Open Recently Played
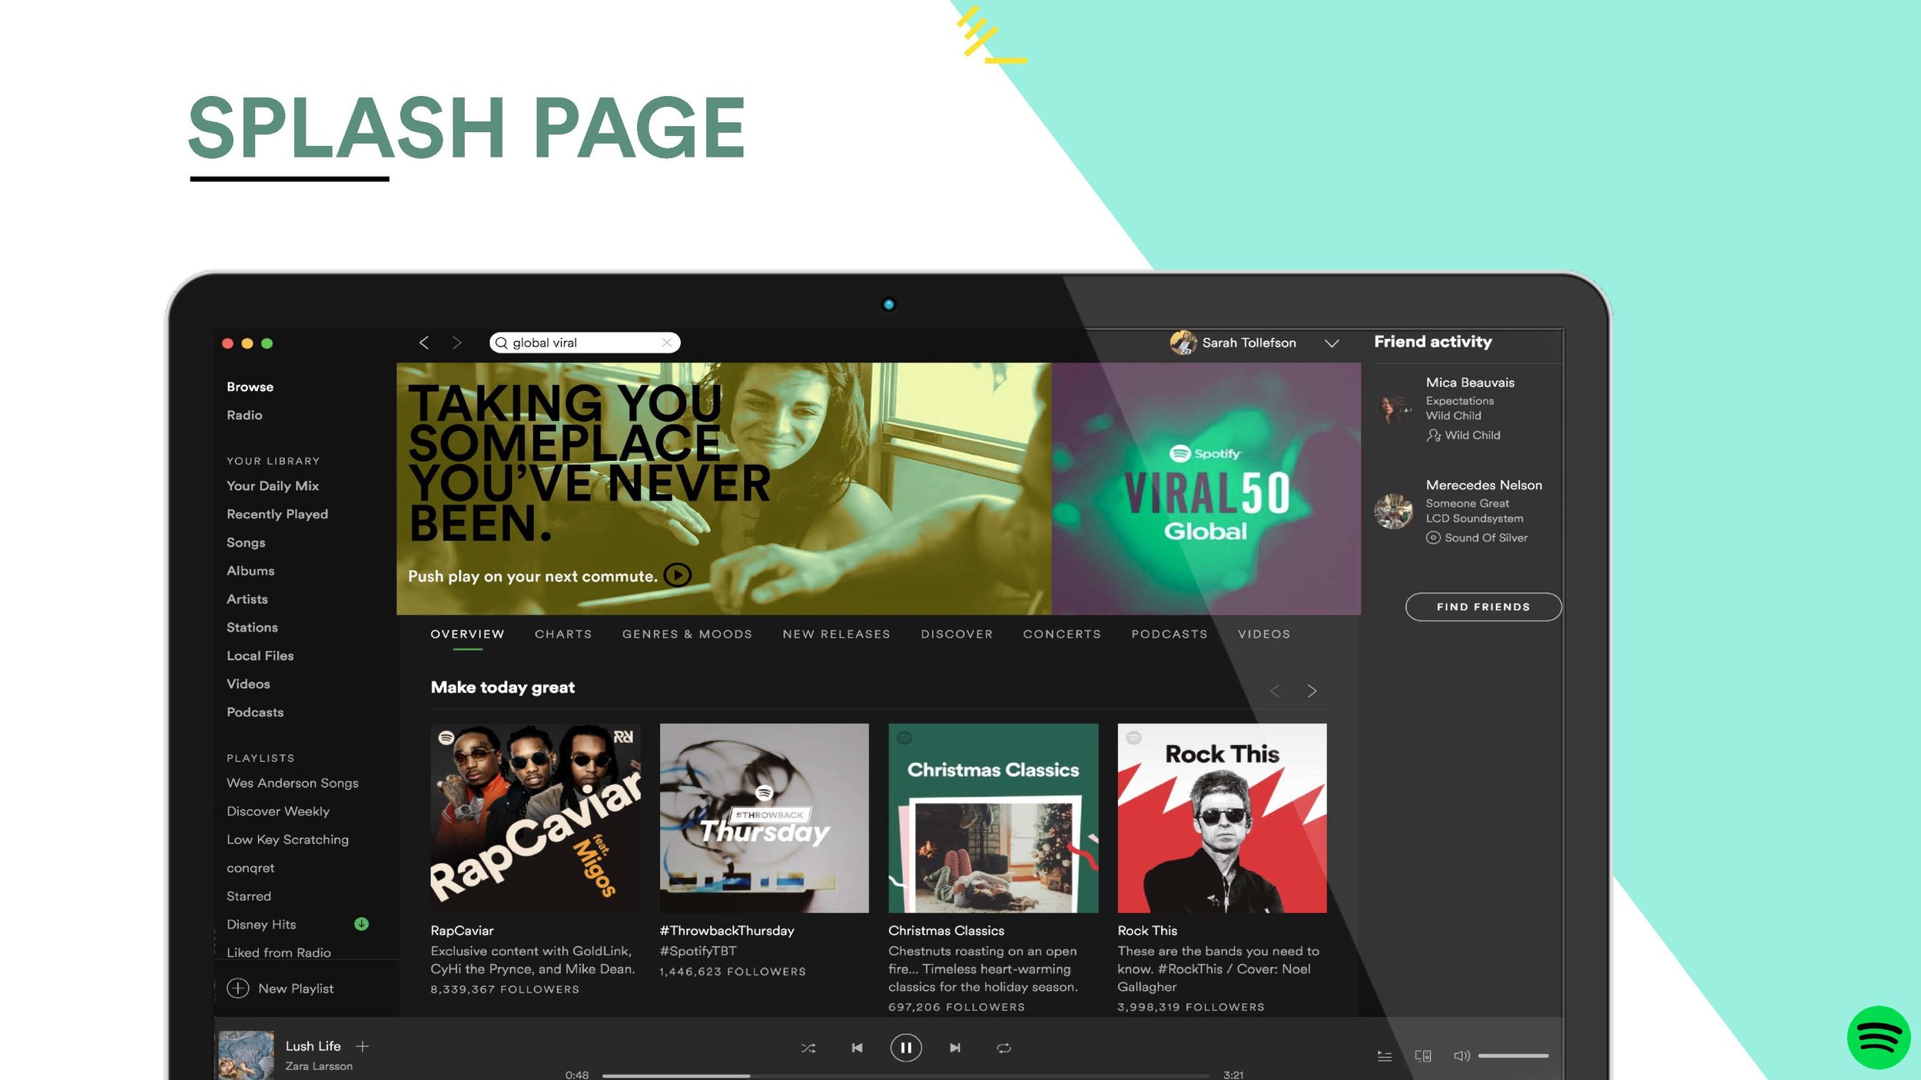Viewport: 1921px width, 1080px height. point(277,515)
